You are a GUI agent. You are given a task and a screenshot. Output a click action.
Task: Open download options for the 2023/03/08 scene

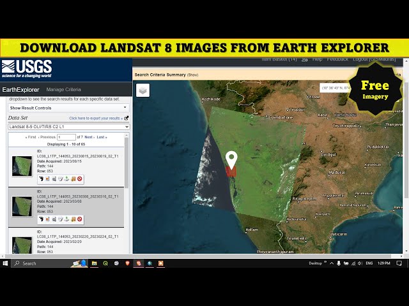point(66,219)
